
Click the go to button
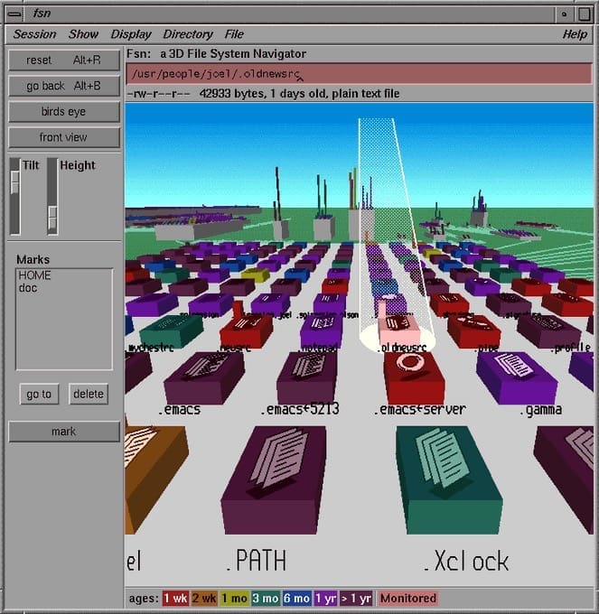coord(39,394)
